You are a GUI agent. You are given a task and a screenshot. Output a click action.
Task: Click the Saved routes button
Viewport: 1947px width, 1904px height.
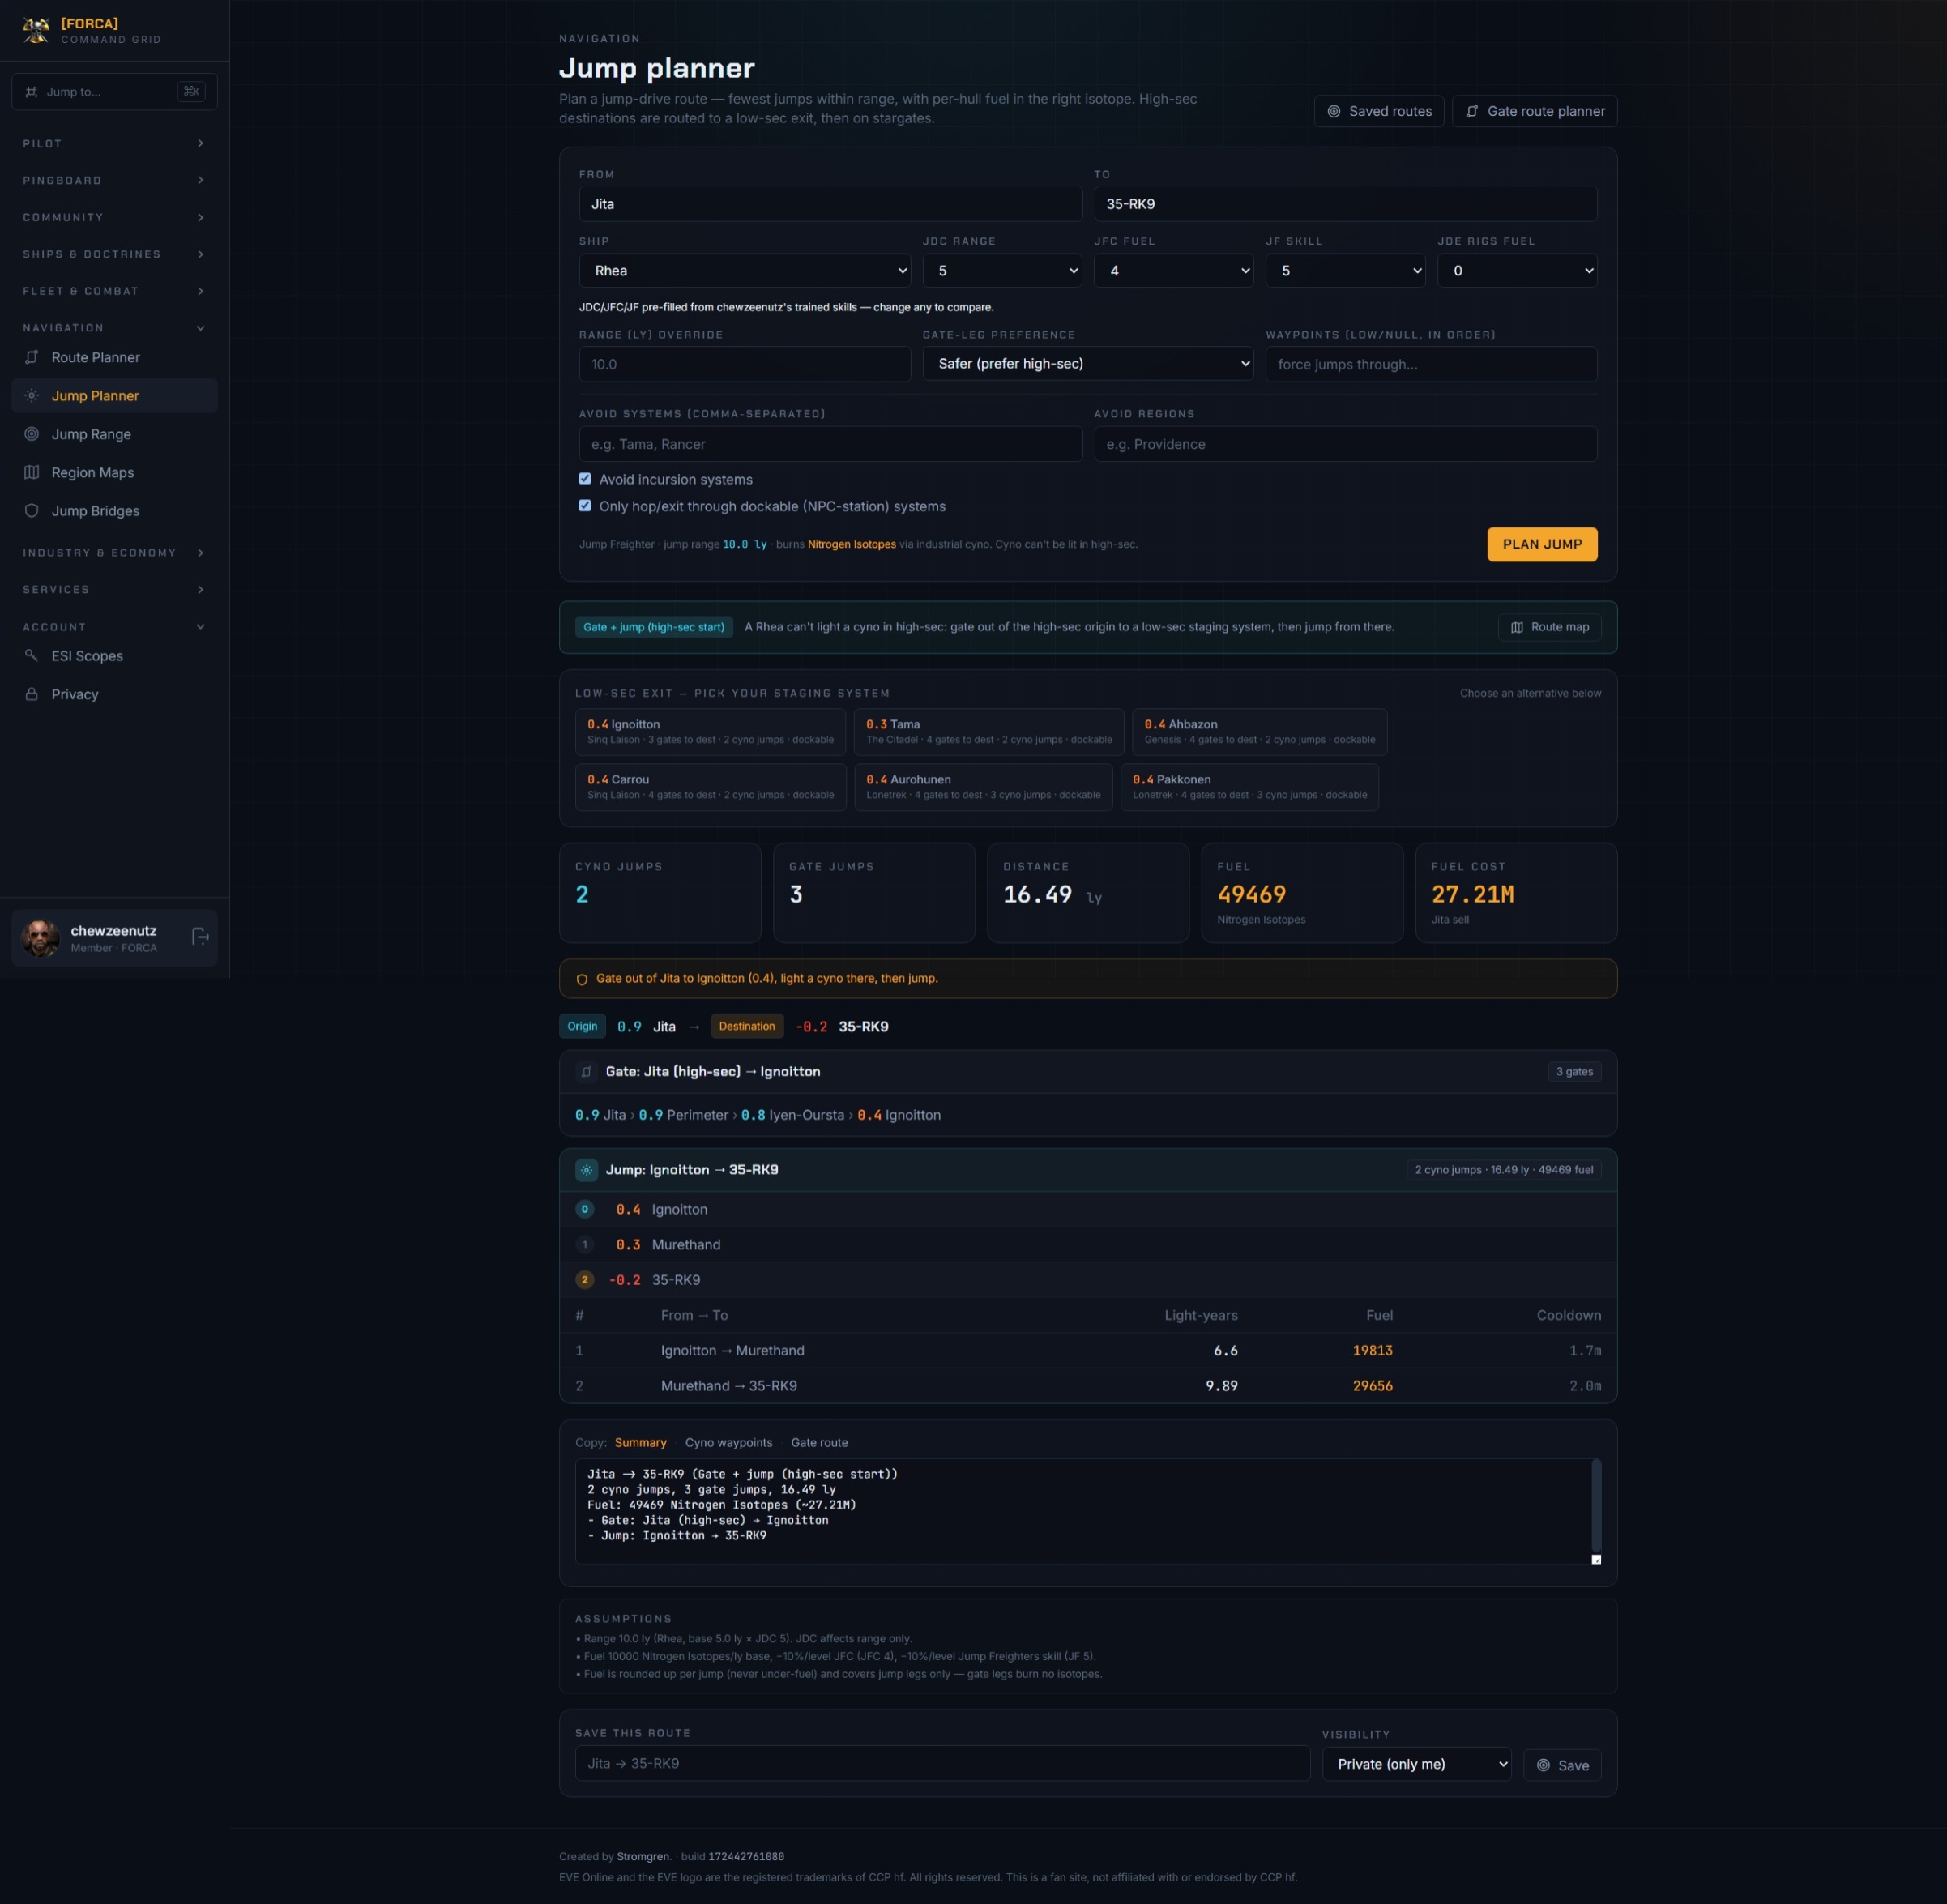[x=1379, y=111]
